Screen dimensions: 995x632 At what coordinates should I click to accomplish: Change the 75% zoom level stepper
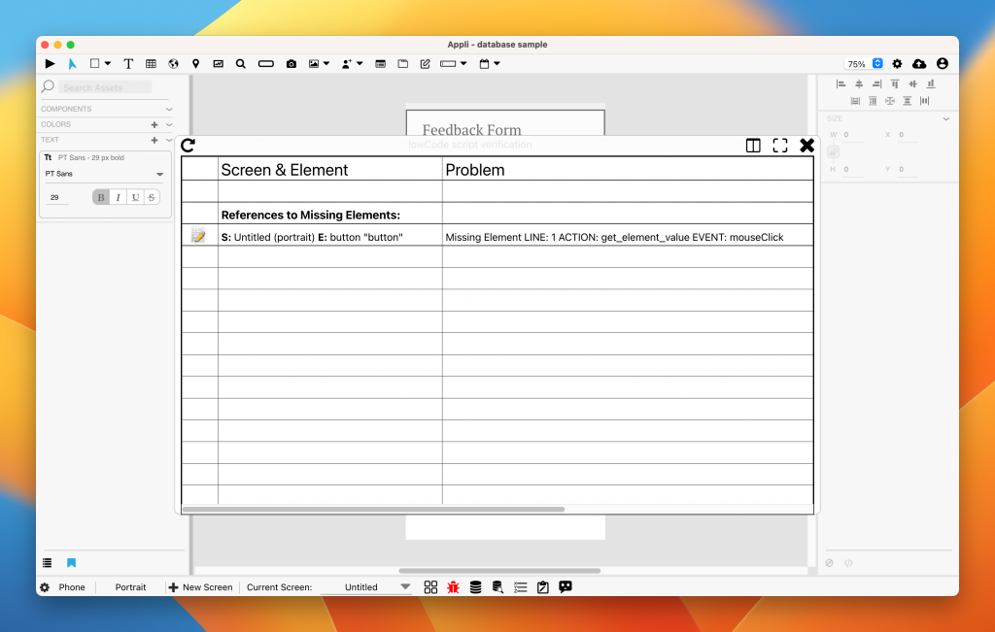[877, 63]
